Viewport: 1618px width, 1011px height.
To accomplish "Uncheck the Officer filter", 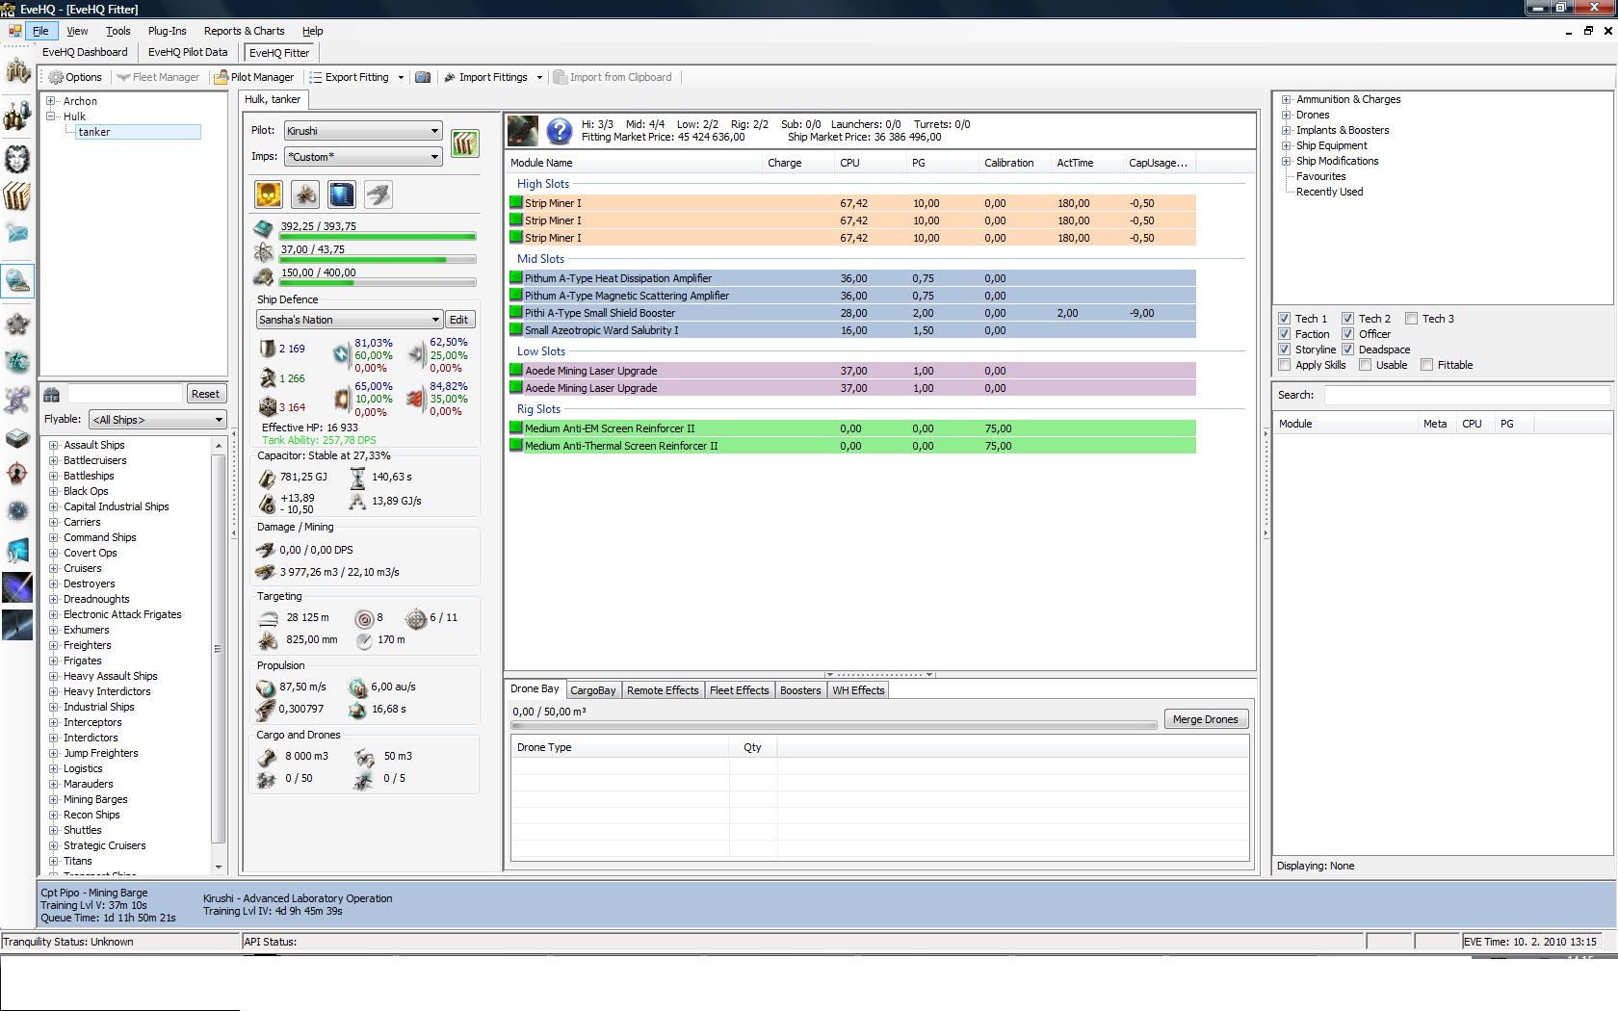I will [1347, 334].
